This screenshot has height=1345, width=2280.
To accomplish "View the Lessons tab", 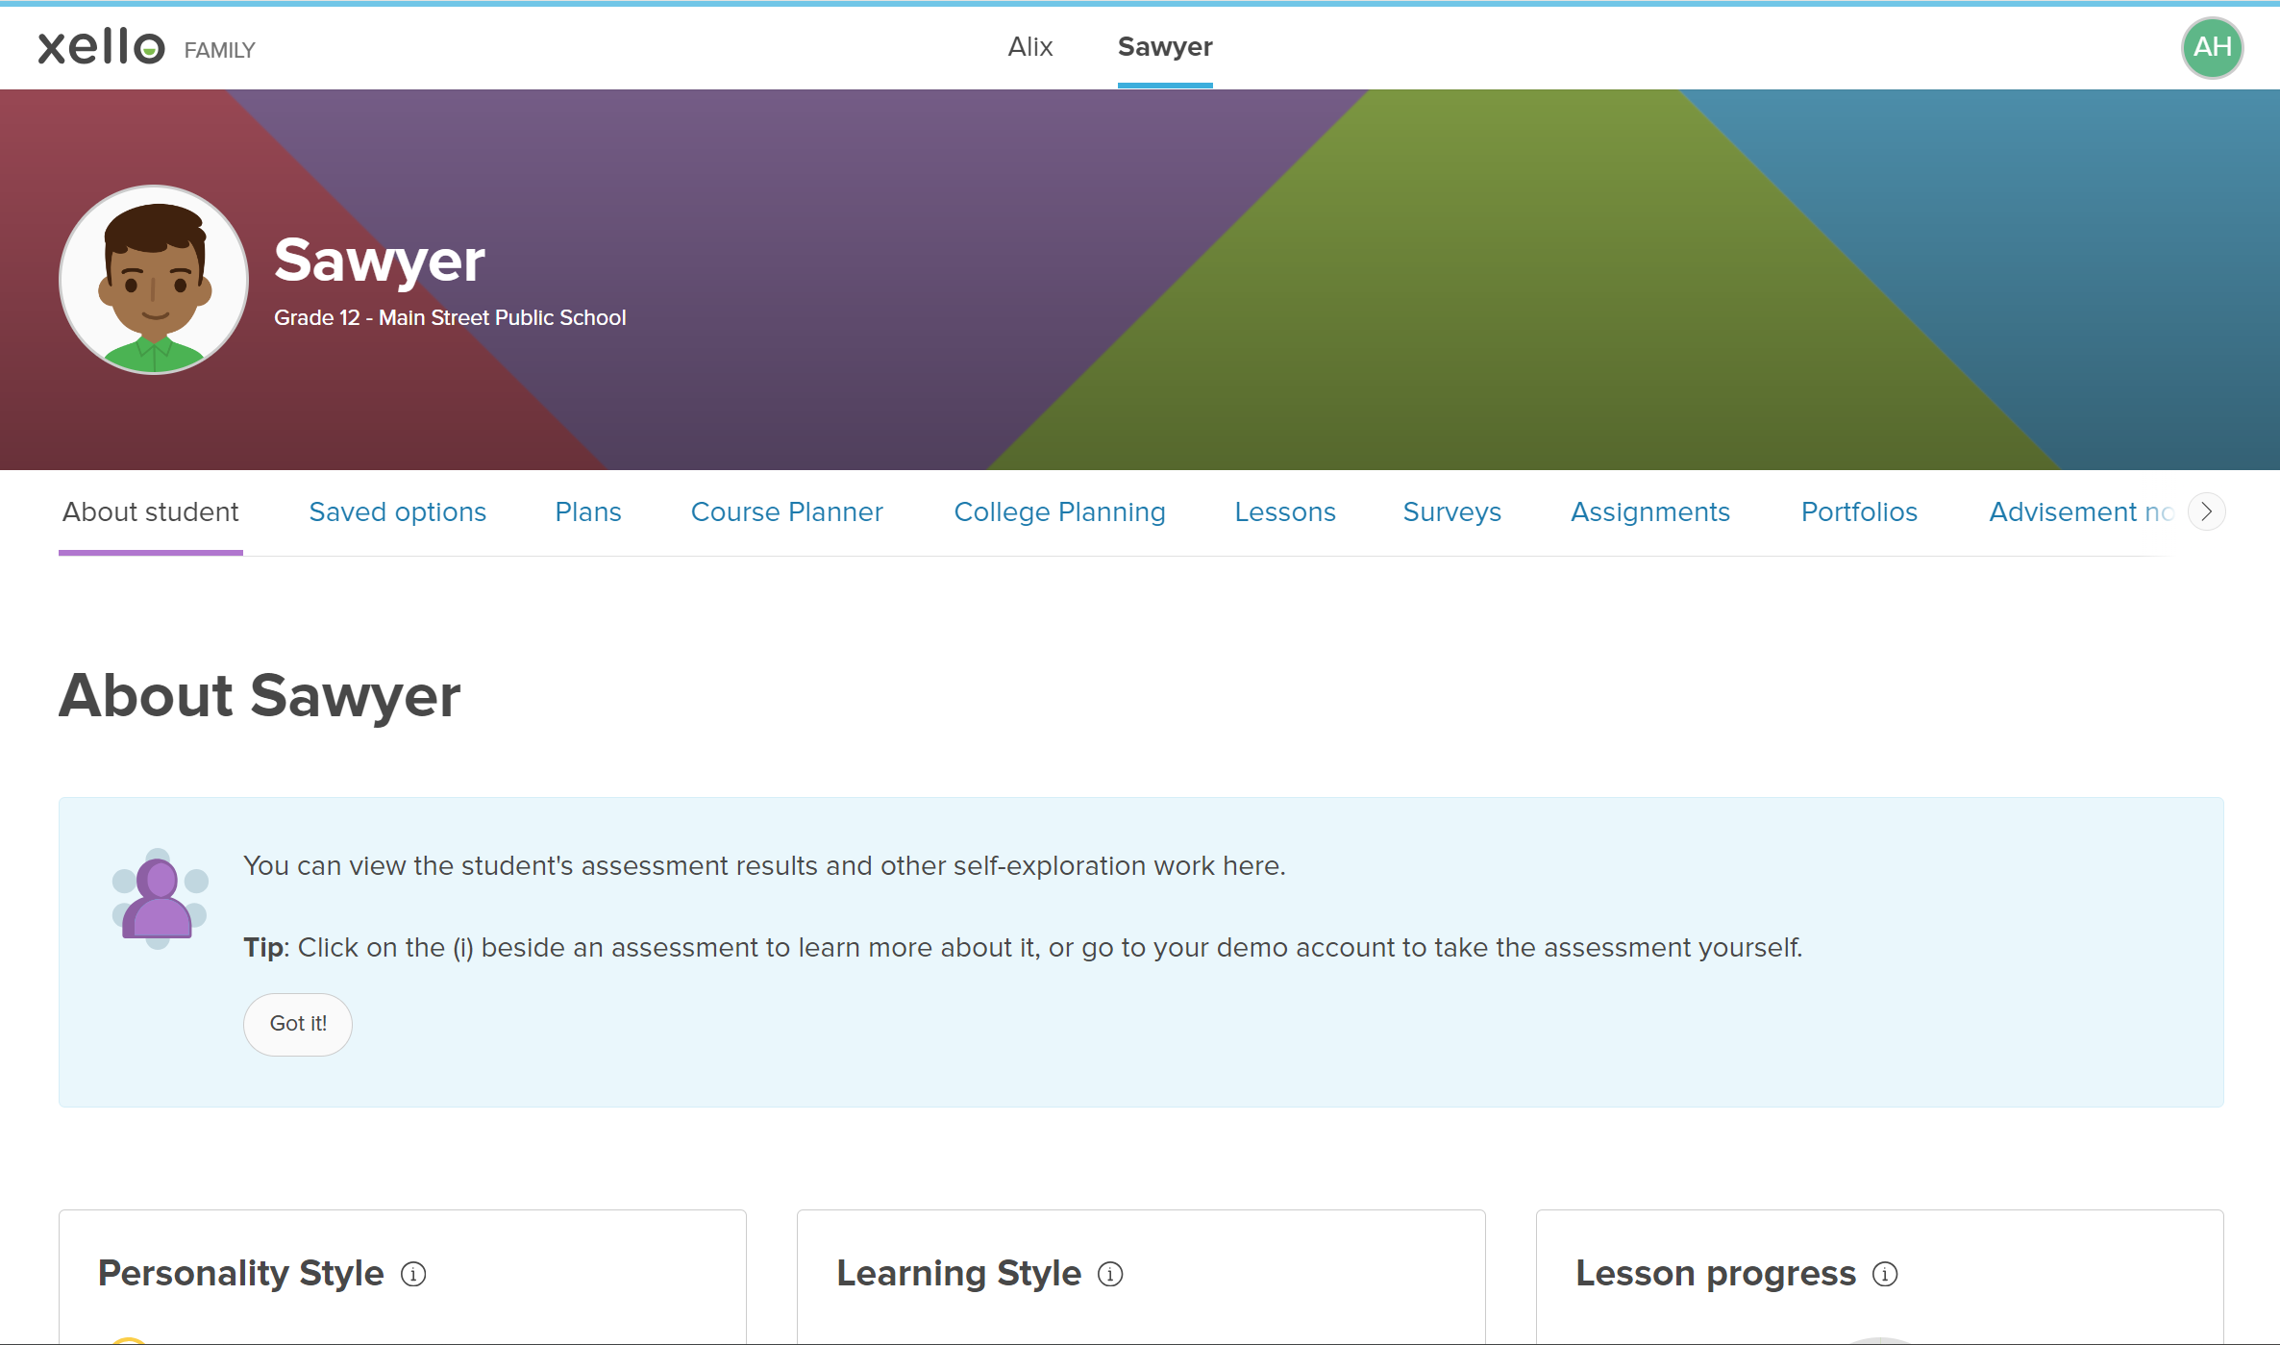I will point(1285,511).
